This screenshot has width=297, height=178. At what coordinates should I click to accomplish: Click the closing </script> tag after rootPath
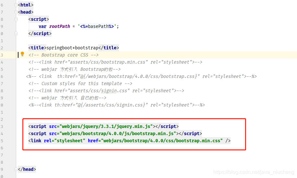[40, 33]
